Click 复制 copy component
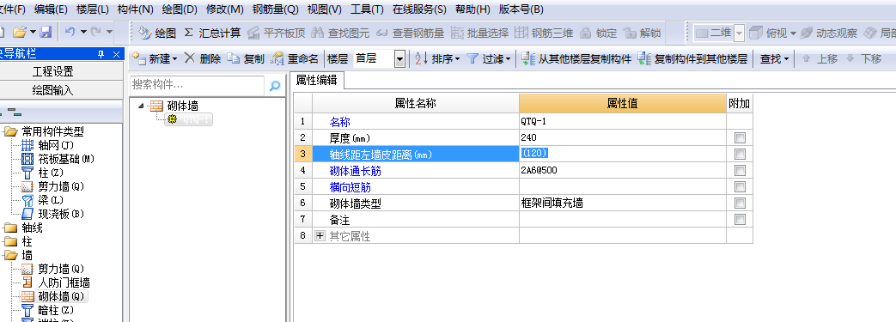The image size is (896, 322). (x=246, y=58)
